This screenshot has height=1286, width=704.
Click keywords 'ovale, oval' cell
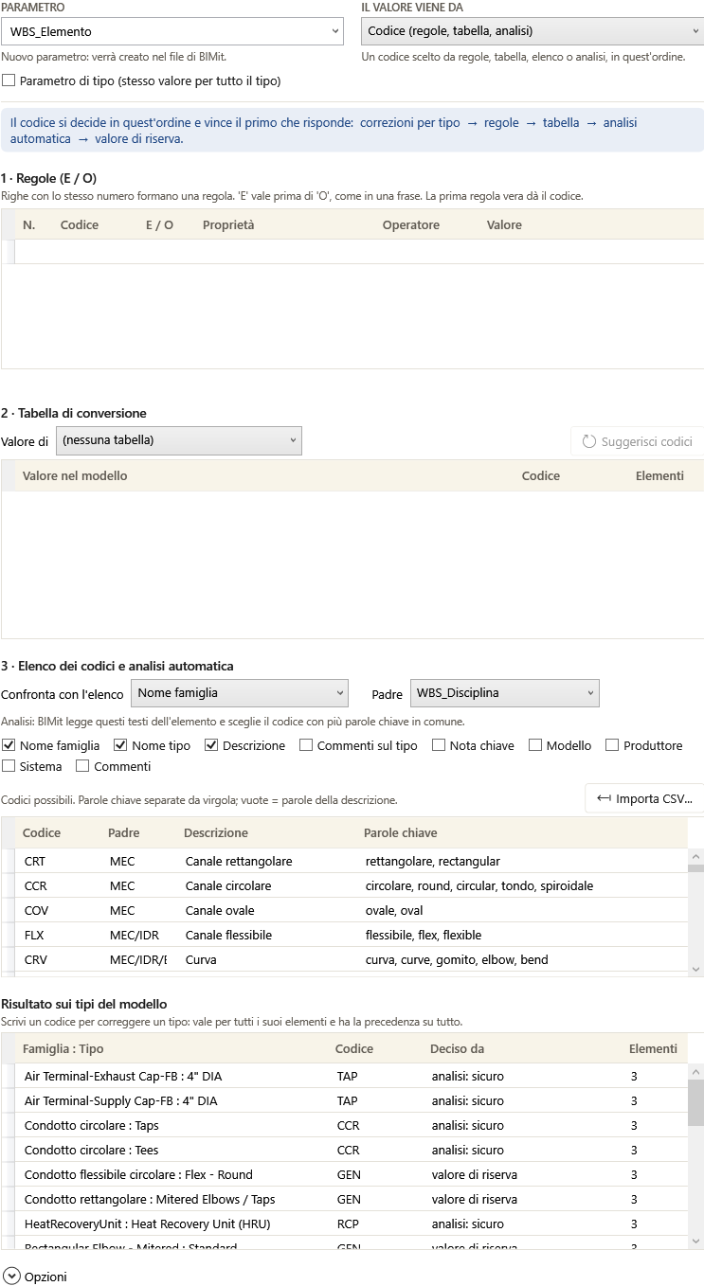click(x=521, y=911)
